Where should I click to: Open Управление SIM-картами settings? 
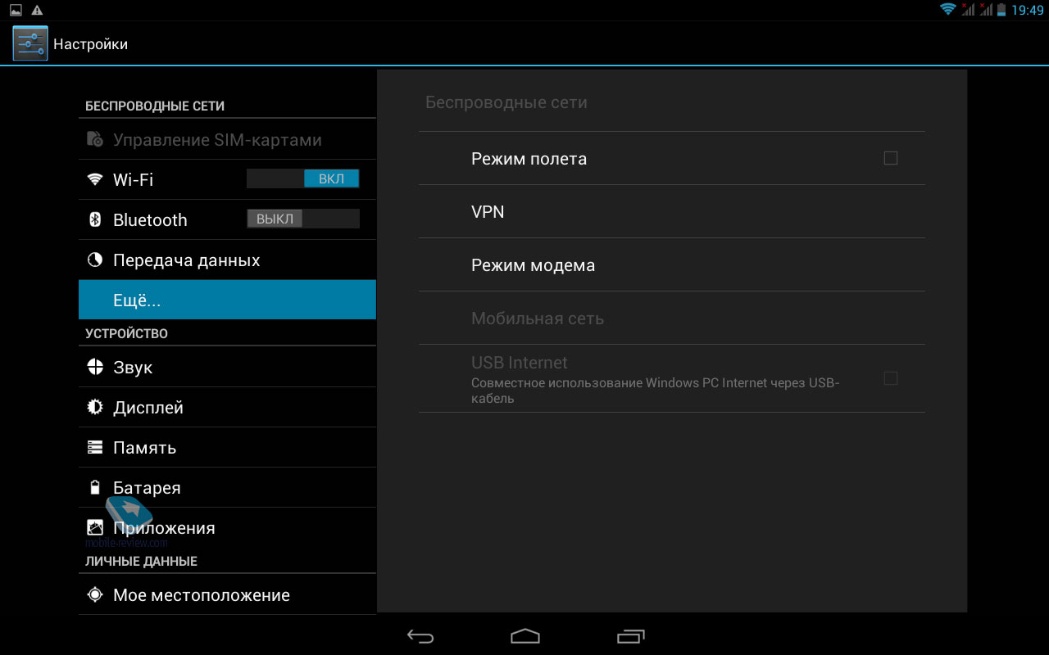(227, 140)
